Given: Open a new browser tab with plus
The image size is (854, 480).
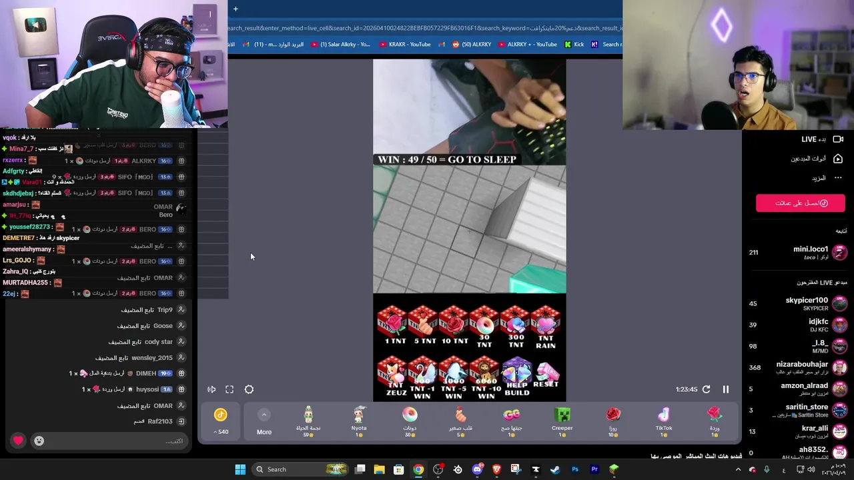Looking at the screenshot, I should [x=236, y=9].
